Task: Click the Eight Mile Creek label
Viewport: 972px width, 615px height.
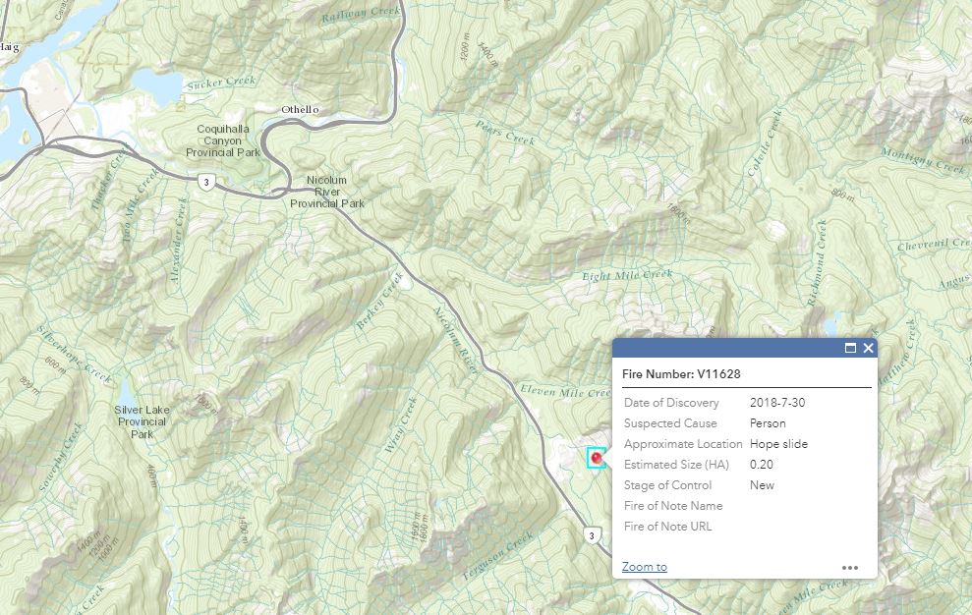Action: point(627,276)
